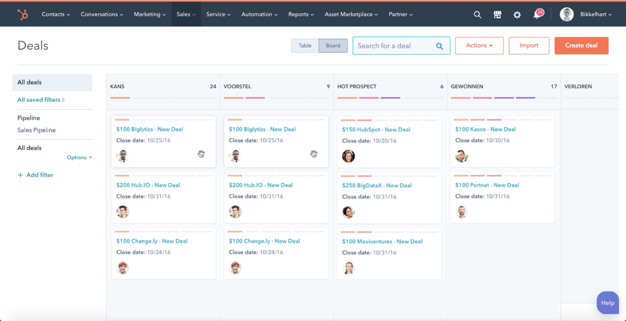Viewport: 626px width, 321px height.
Task: Open the $100 Portnet - New Deal
Action: [487, 185]
